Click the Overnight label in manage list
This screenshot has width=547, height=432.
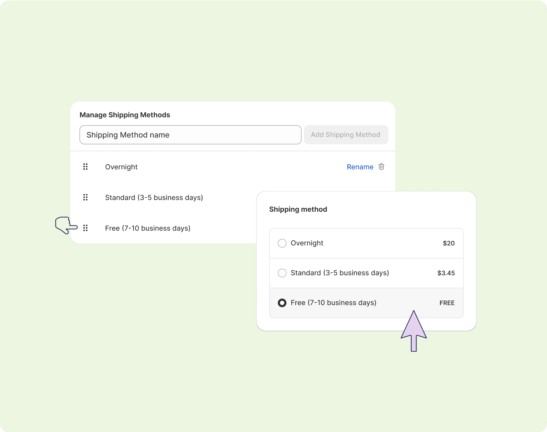121,167
